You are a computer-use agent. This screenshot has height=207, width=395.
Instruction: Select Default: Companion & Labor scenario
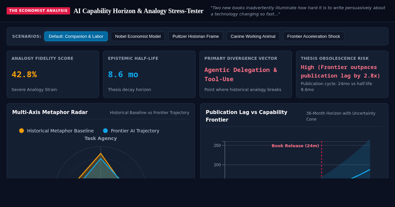click(76, 36)
